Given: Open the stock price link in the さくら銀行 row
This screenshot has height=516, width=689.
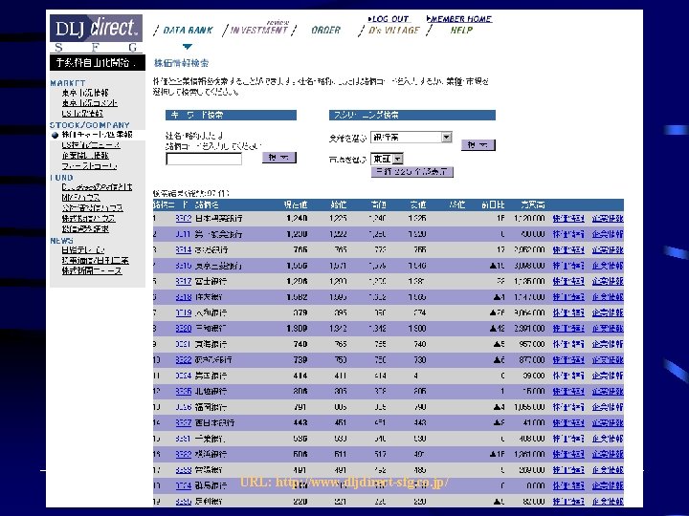Looking at the screenshot, I should 568,249.
